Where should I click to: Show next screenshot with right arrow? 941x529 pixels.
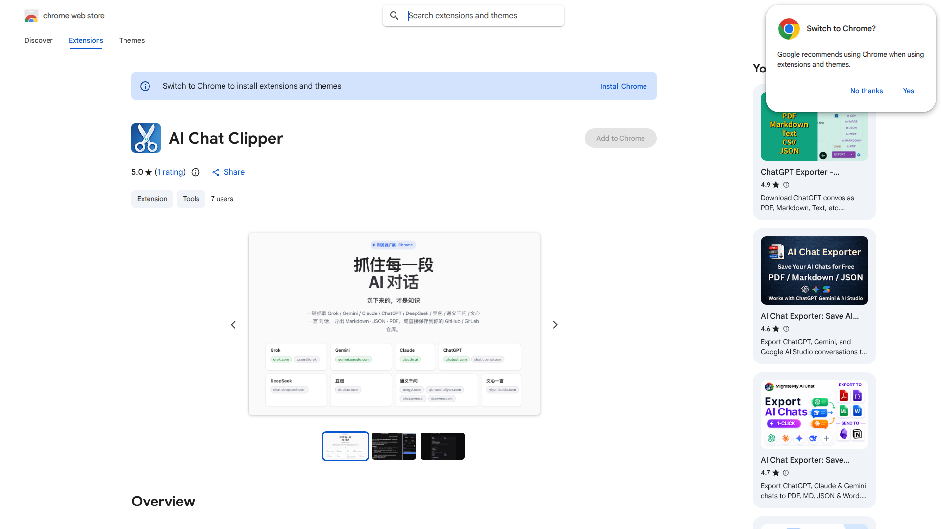pos(555,325)
